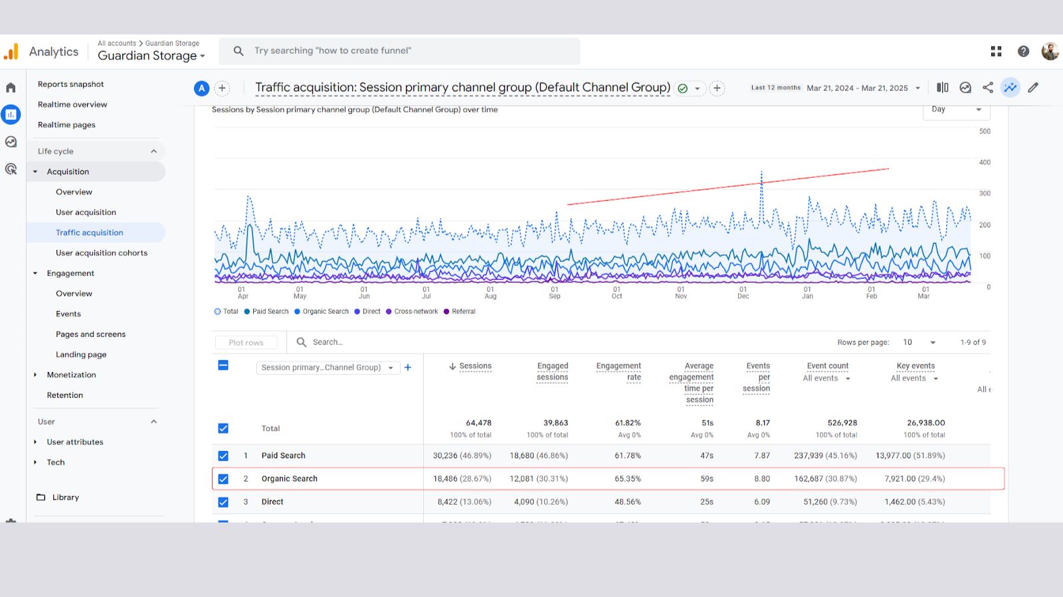Open the Reports icon in left rail
The image size is (1063, 597).
pos(11,115)
